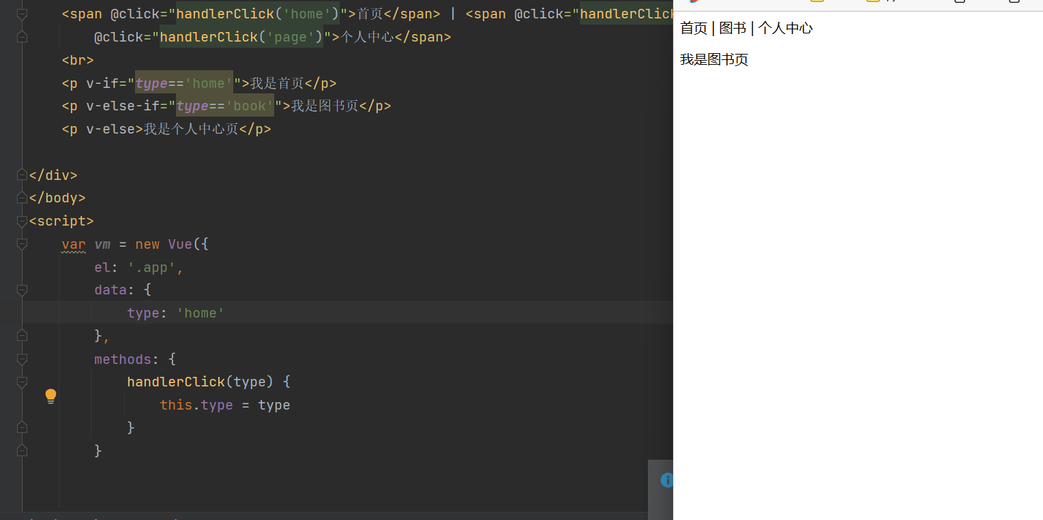Collapse the fold marker beside <script> tag
Viewport: 1043px width, 520px height.
(x=22, y=221)
